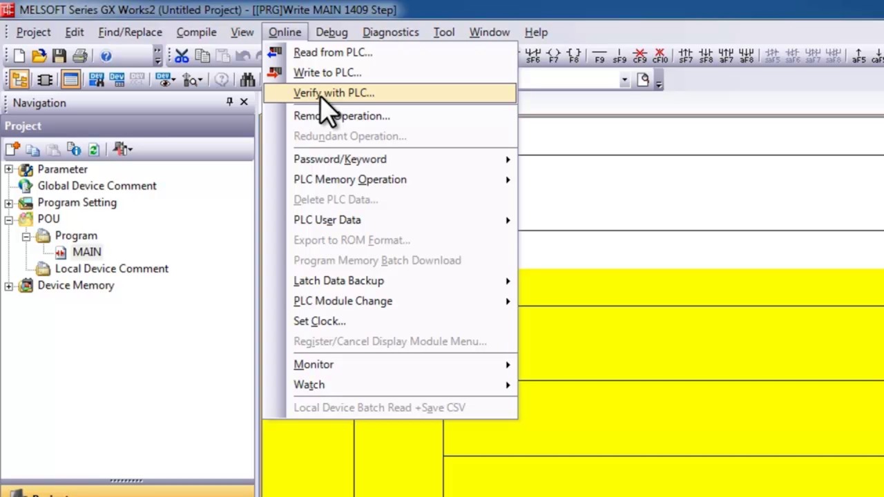Select Verify with PLC entry
884x497 pixels.
[x=390, y=92]
